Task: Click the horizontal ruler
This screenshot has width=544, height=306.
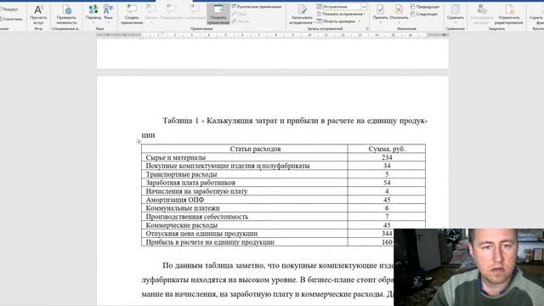Action: click(x=272, y=35)
